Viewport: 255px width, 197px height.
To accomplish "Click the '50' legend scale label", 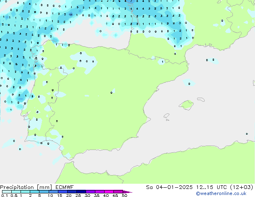I will click(124, 195).
